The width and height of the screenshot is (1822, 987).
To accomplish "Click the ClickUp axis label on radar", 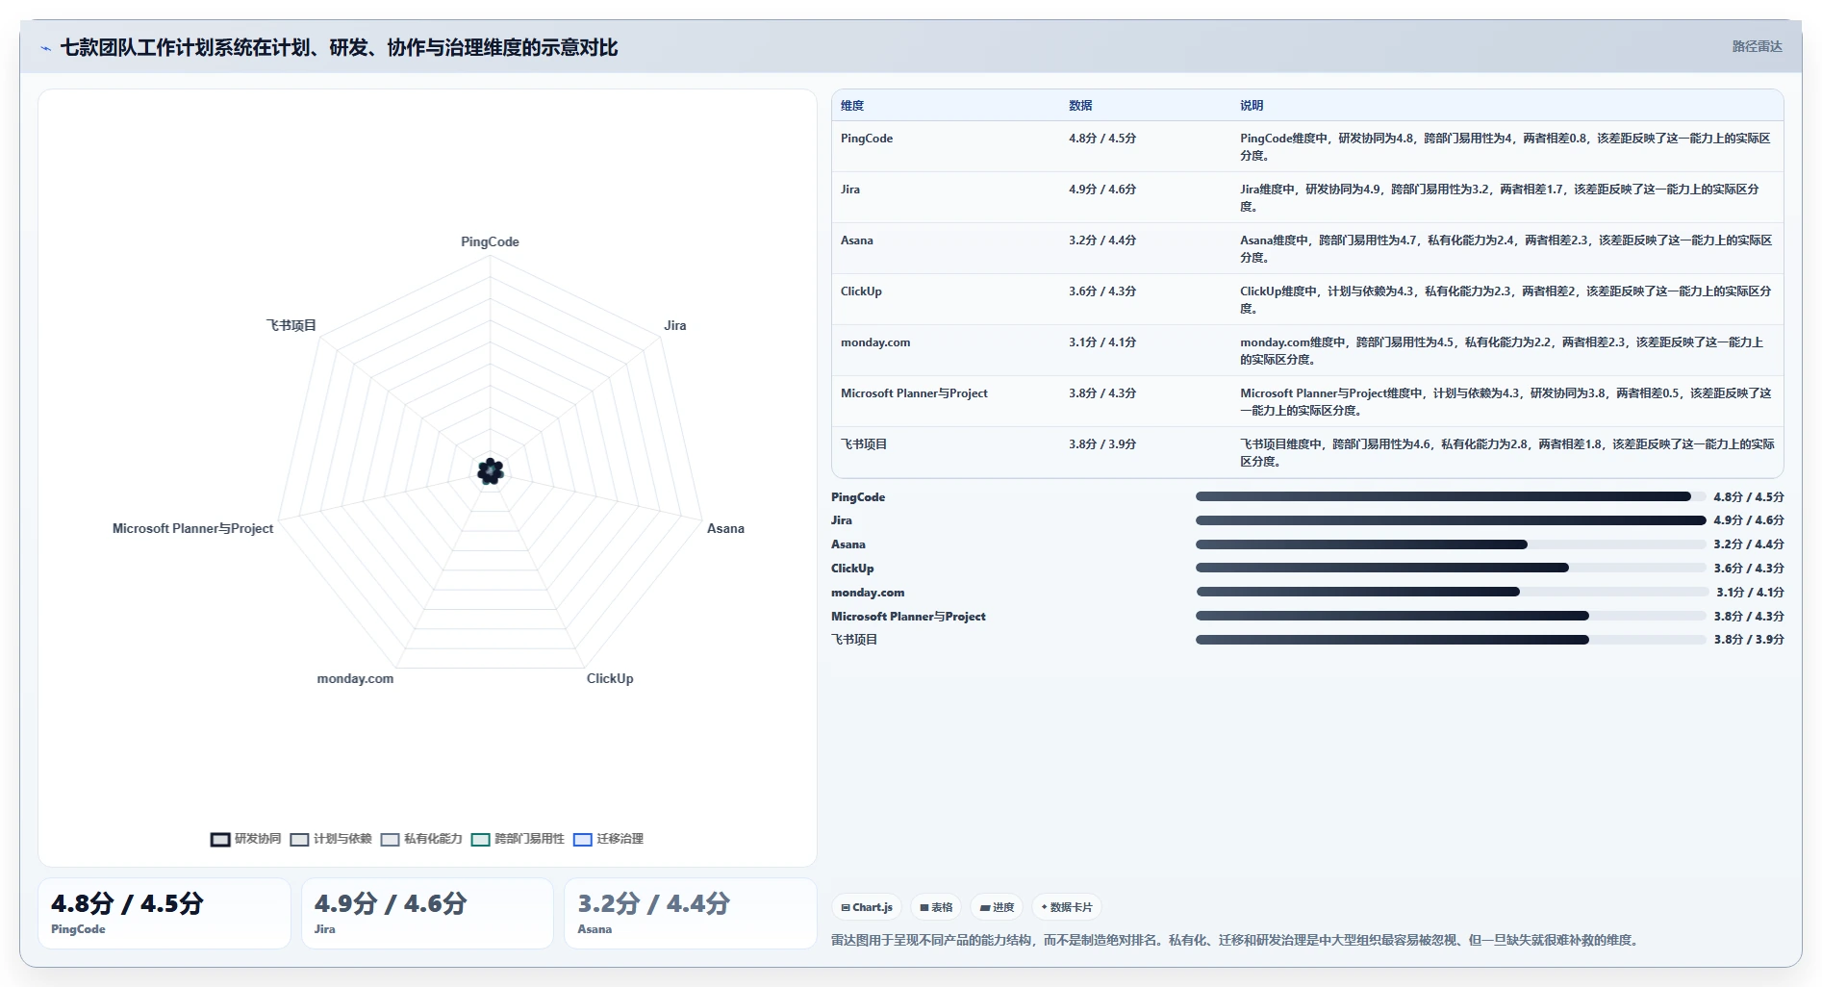I will pos(610,679).
